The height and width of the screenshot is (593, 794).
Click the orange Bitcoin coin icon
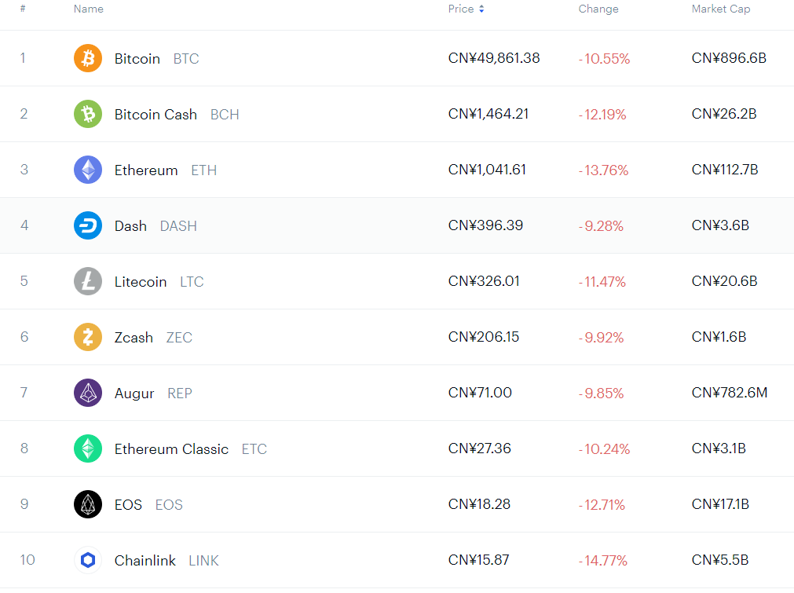(88, 58)
